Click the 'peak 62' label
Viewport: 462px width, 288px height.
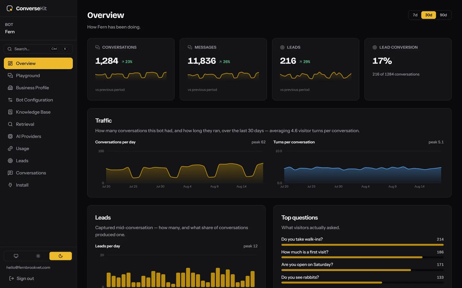(259, 142)
